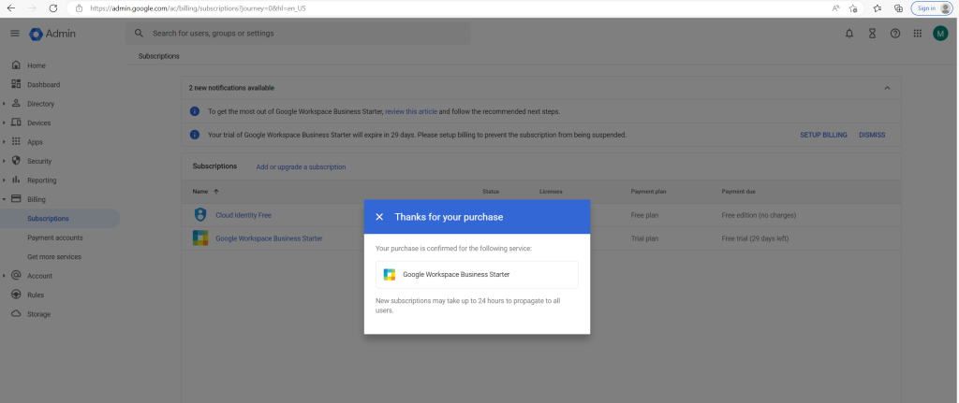
Task: Click the Workspace icon inside the dialog
Action: click(389, 274)
